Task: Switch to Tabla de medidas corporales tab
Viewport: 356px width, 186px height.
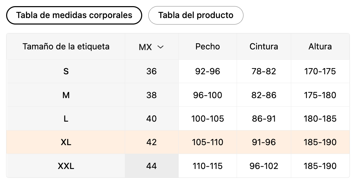Action: pos(74,15)
